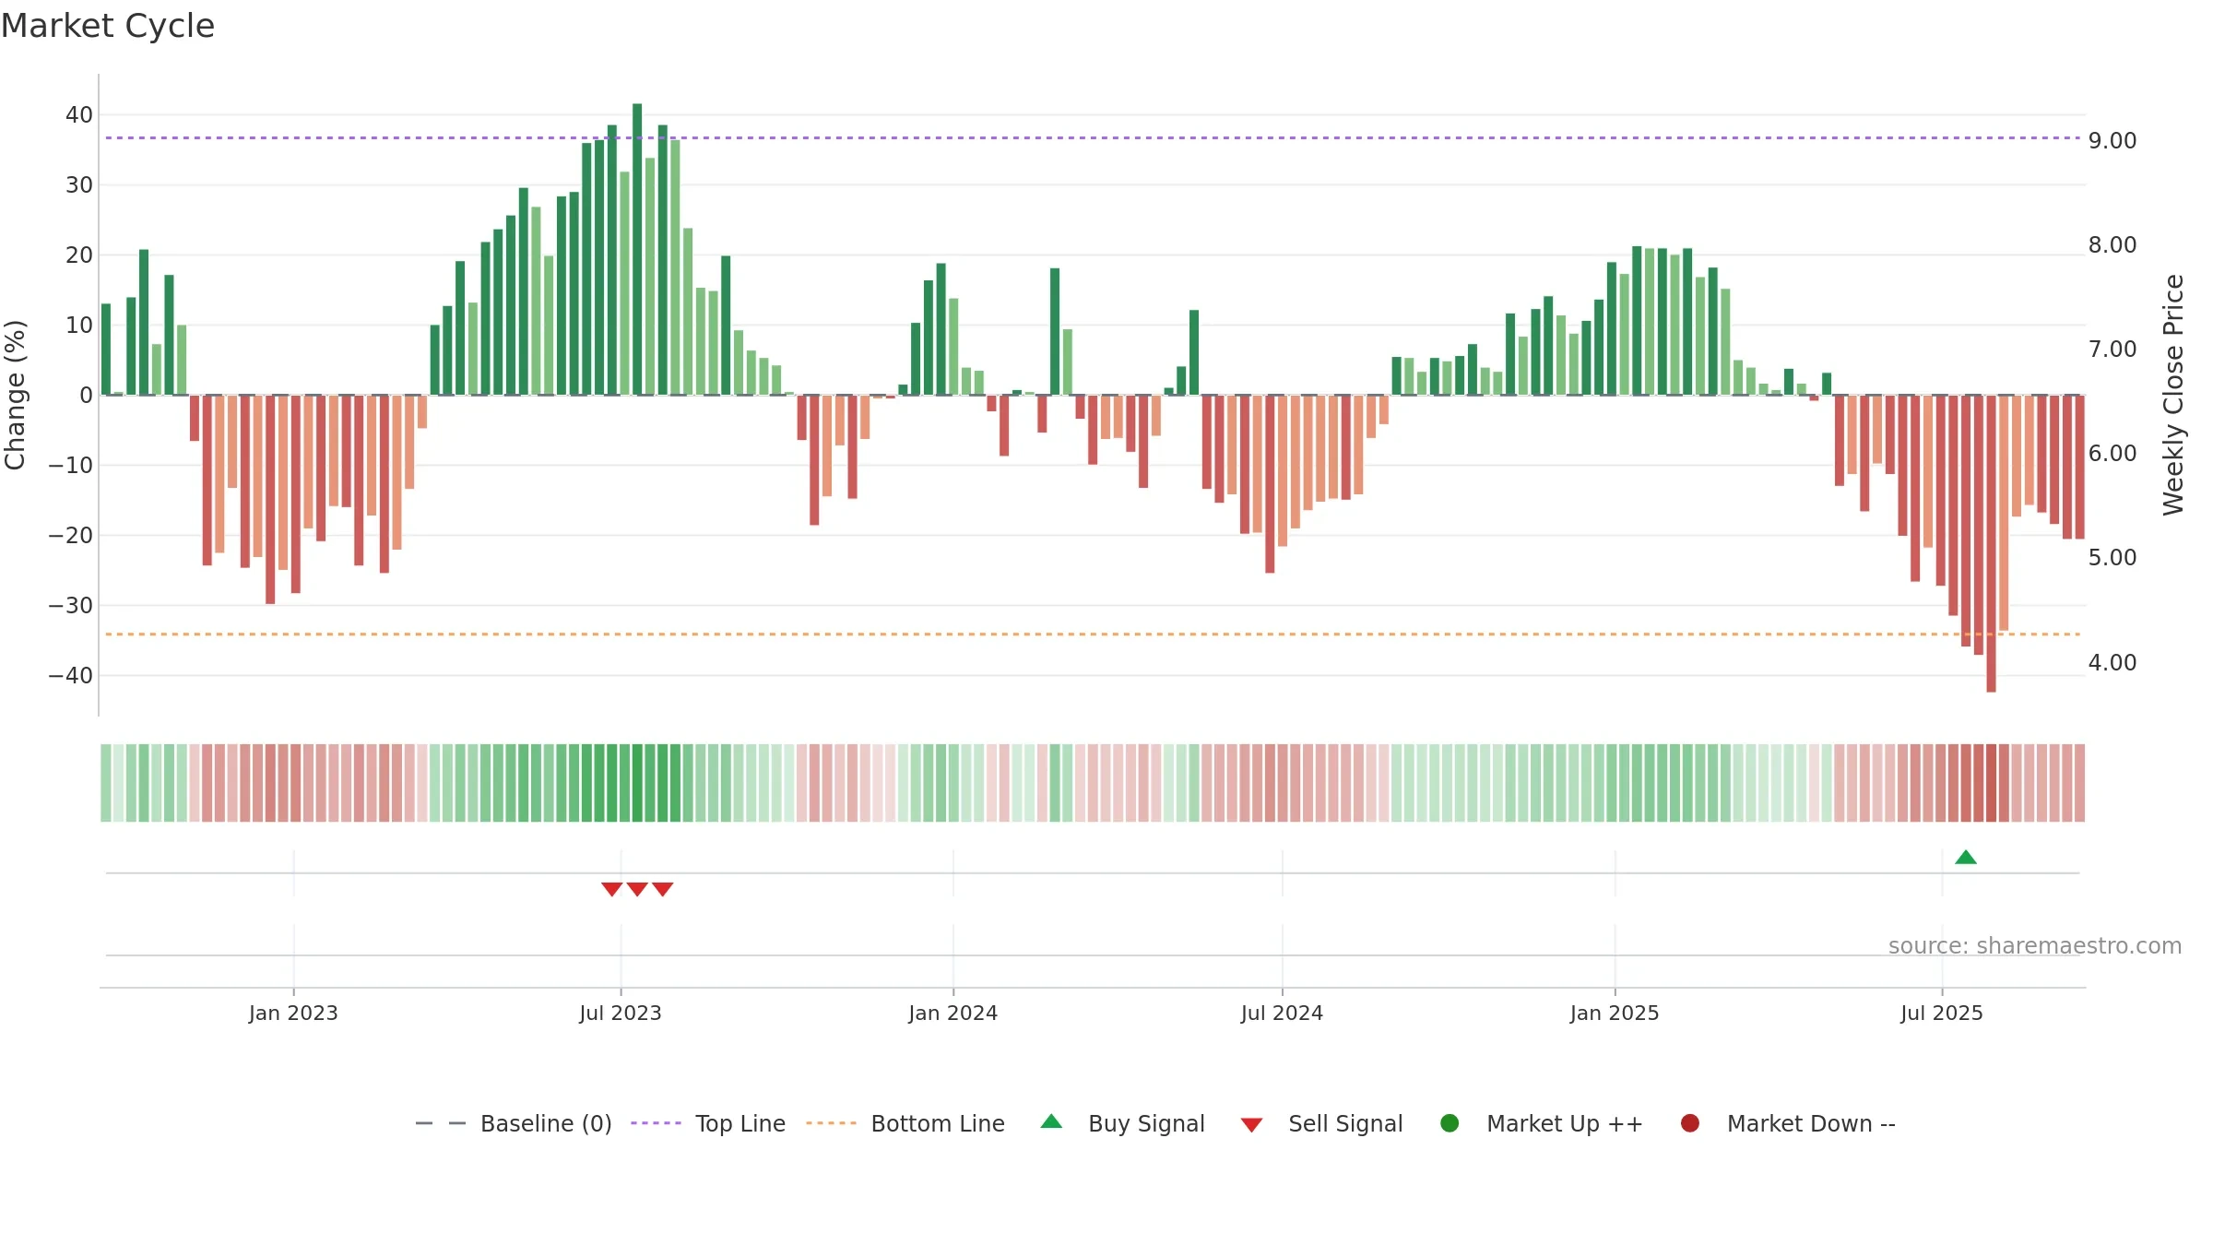Click the green Buy Signal triangle near Jul 2025
The image size is (2213, 1245).
tap(1965, 858)
